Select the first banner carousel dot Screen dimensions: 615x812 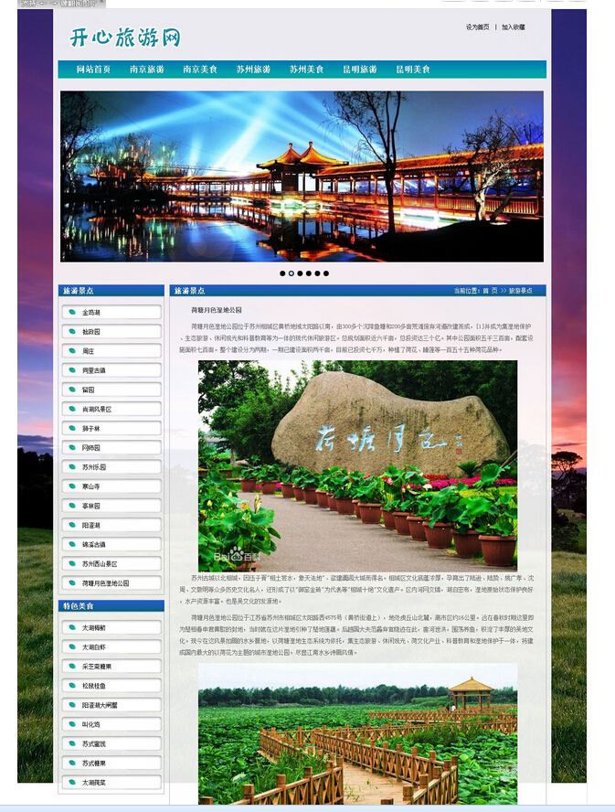click(x=282, y=273)
